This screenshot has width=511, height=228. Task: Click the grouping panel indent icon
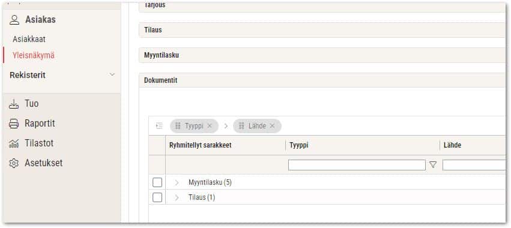pyautogui.click(x=159, y=126)
